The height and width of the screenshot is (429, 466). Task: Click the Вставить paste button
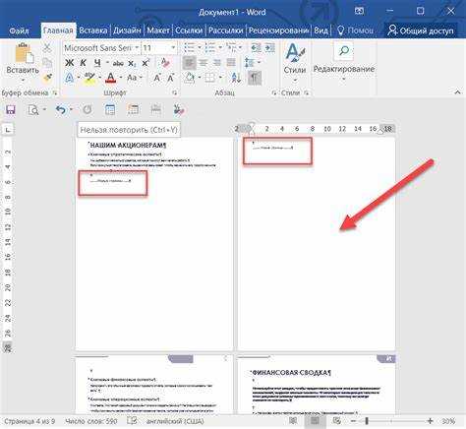(x=23, y=62)
